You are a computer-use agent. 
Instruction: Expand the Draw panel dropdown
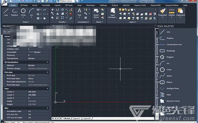tap(26, 22)
